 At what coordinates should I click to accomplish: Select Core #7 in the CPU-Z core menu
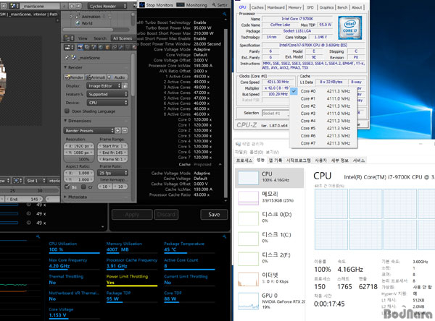(323, 143)
